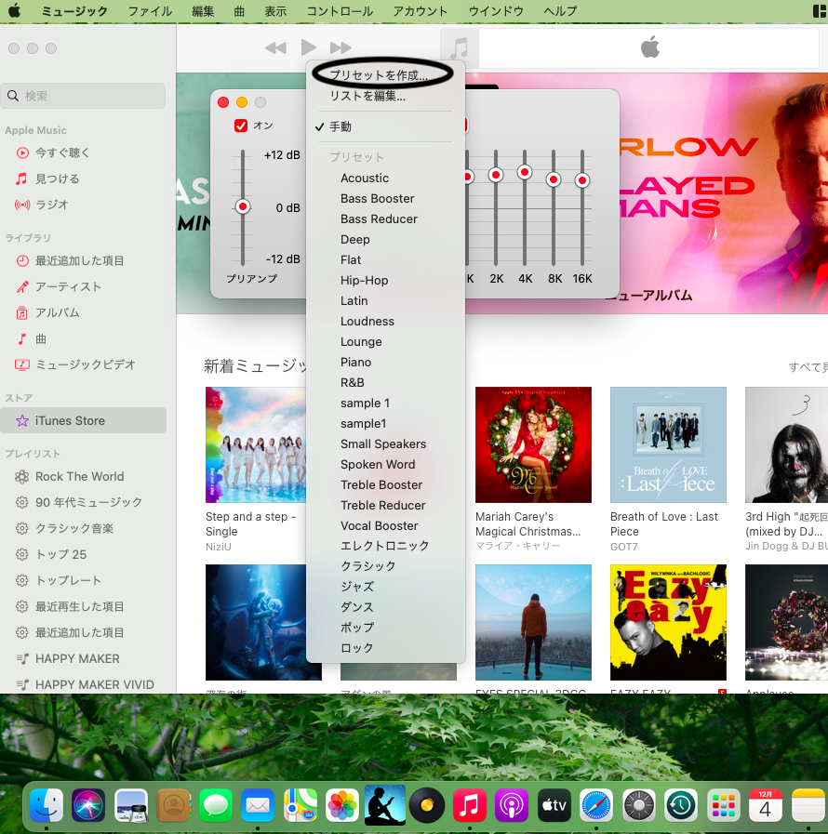Open アカウント menu in menu bar
This screenshot has width=828, height=834.
(x=421, y=11)
